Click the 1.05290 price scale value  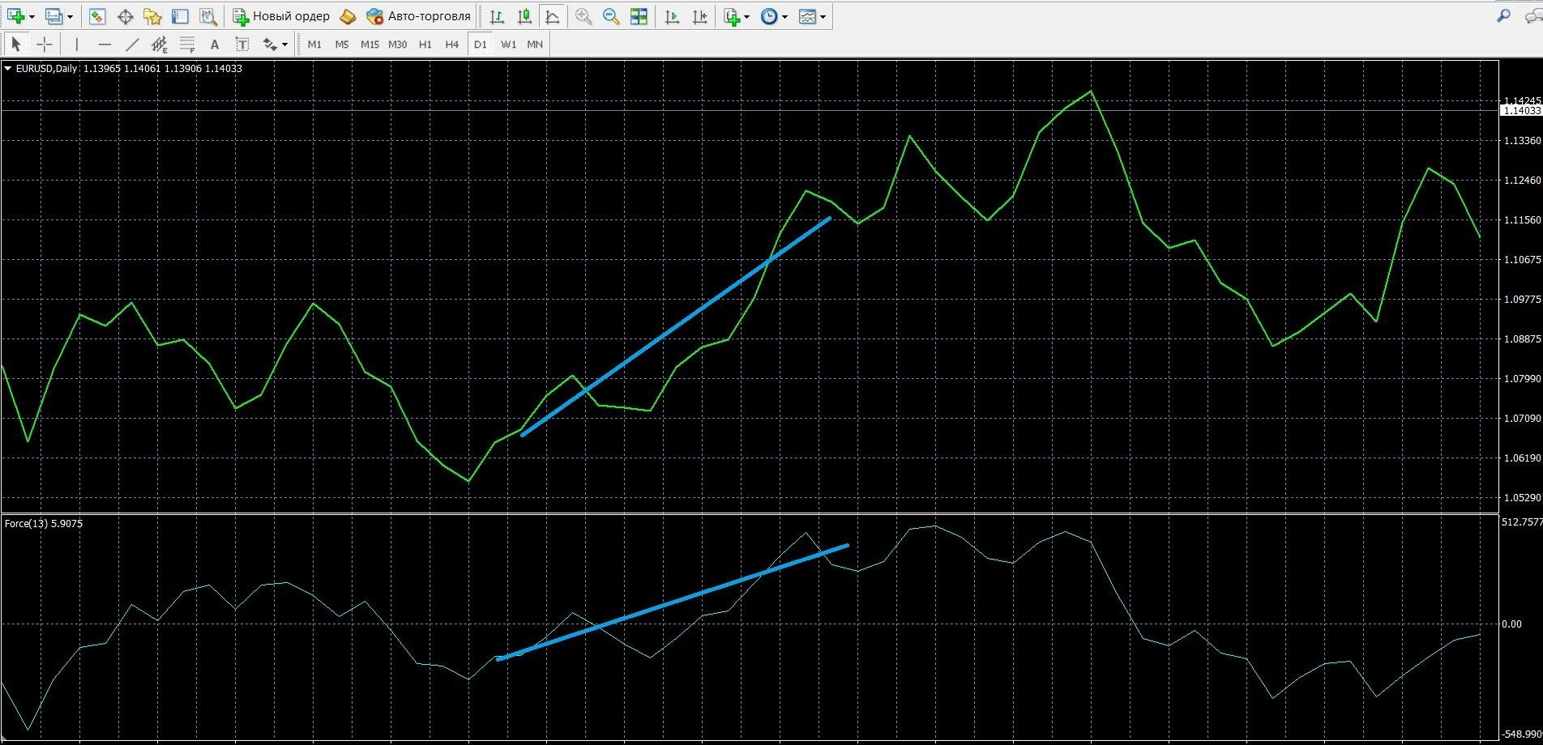[x=1522, y=498]
